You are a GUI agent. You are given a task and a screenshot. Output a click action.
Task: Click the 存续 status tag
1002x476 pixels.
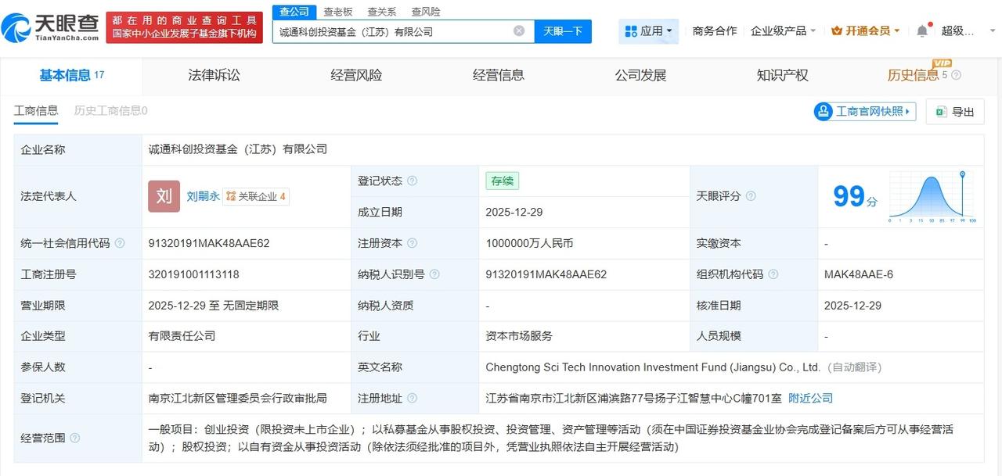coord(502,181)
